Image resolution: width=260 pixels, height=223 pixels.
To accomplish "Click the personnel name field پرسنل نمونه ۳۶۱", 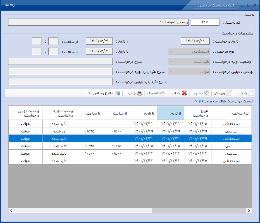I will point(98,22).
